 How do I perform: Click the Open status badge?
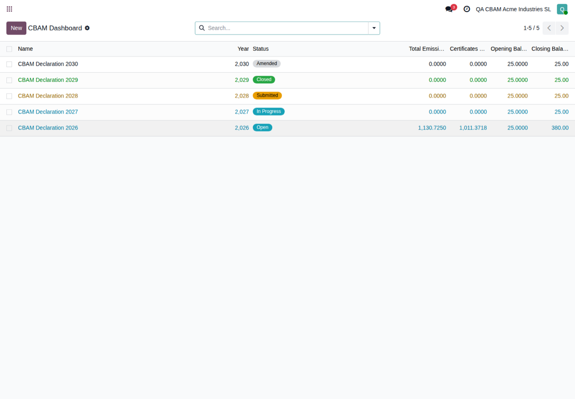[x=263, y=127]
